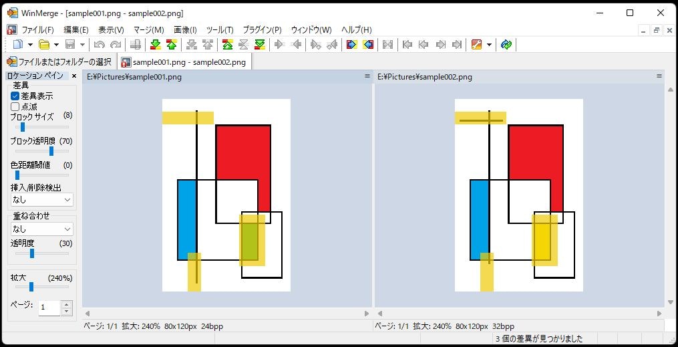Image resolution: width=678 pixels, height=347 pixels.
Task: Expand the Save dropdown arrow
Action: point(82,45)
